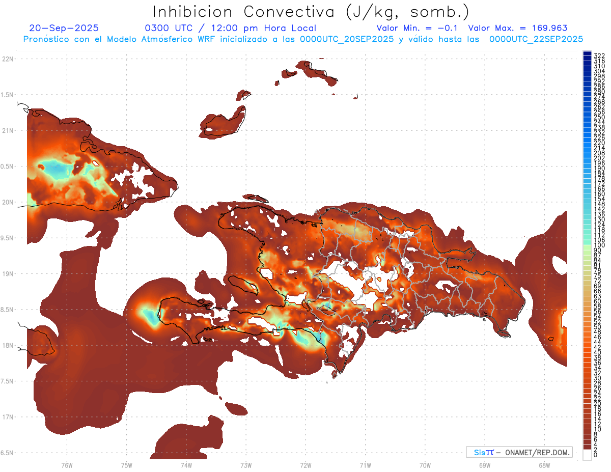Image resolution: width=611 pixels, height=472 pixels.
Task: Click the date '20-Sep-2025'
Action: (x=64, y=28)
